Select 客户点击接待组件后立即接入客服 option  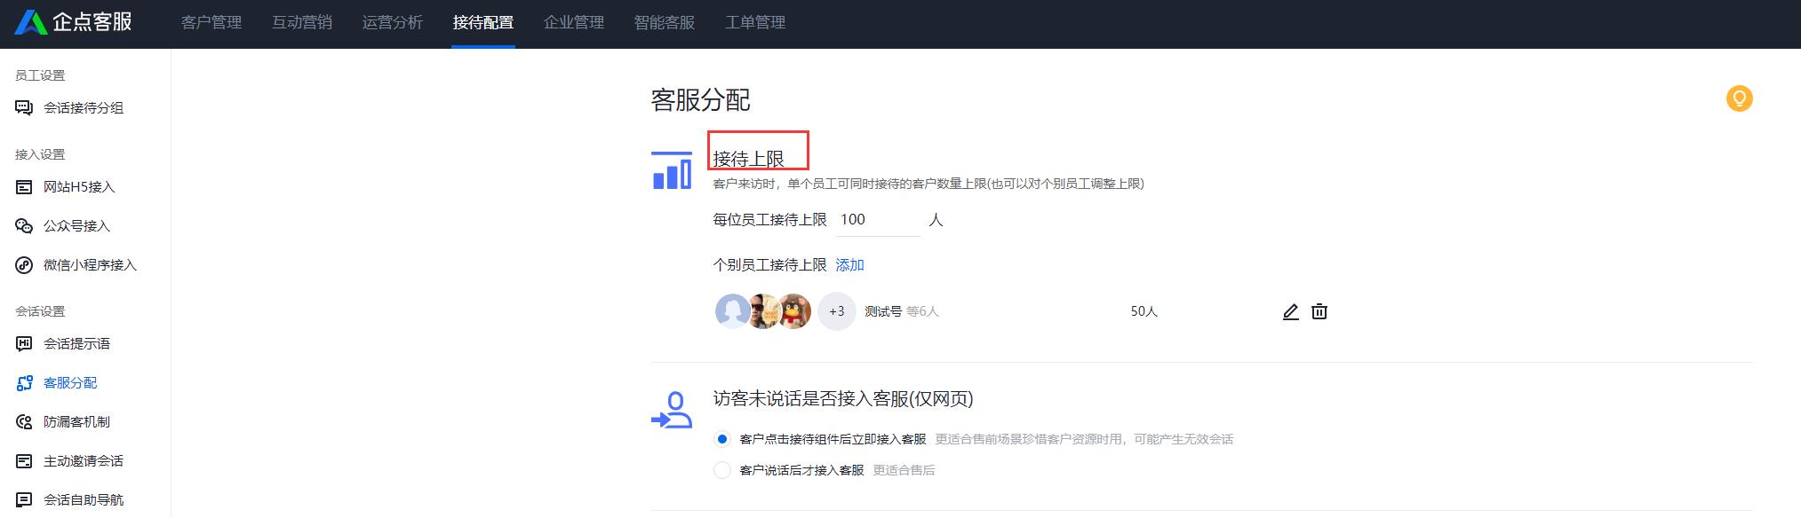tap(722, 439)
